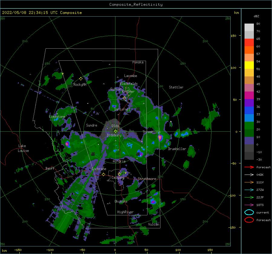Pick the light gray swatch between 80 and 70 dBZ
This screenshot has width=272, height=254.
[x=249, y=27]
